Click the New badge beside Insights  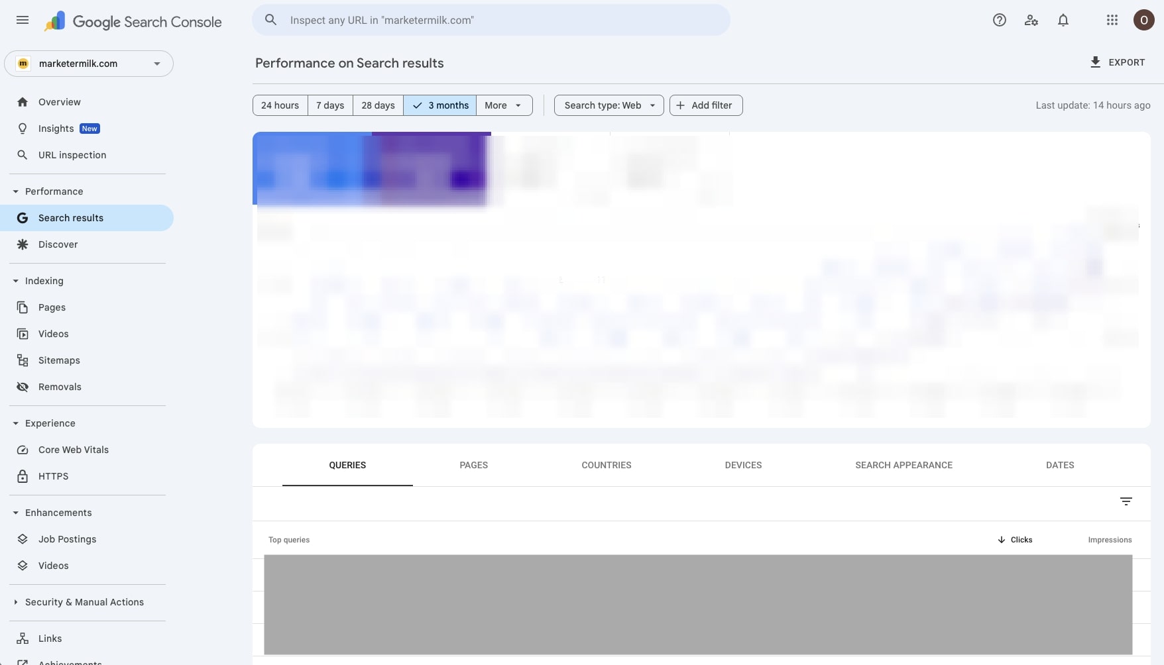click(89, 128)
